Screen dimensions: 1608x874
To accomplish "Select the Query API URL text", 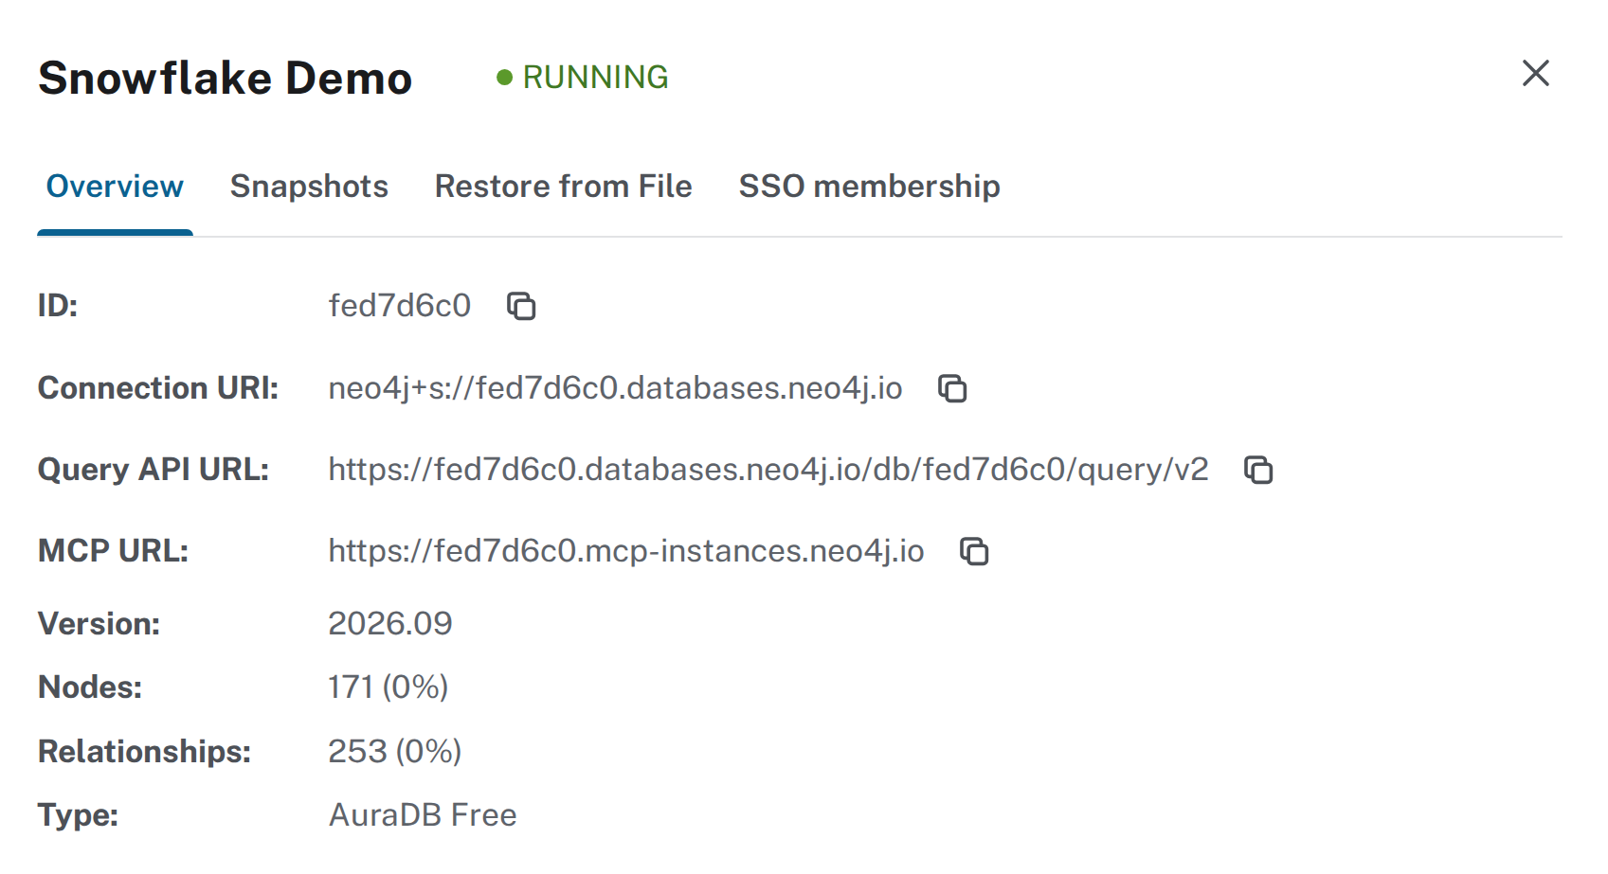I will coord(768,470).
